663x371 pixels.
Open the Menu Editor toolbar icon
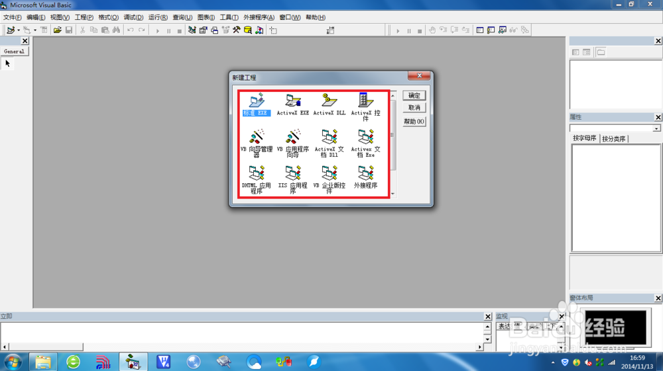pos(44,30)
